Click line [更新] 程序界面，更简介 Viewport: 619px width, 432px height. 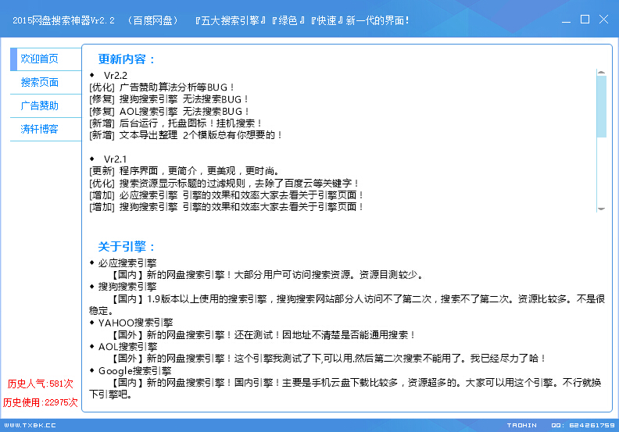pyautogui.click(x=184, y=171)
